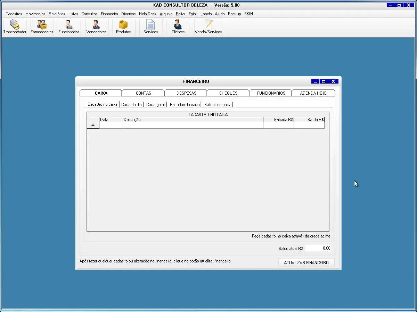View the Entradas do caixa sub-tab
Image resolution: width=417 pixels, height=312 pixels.
(185, 104)
